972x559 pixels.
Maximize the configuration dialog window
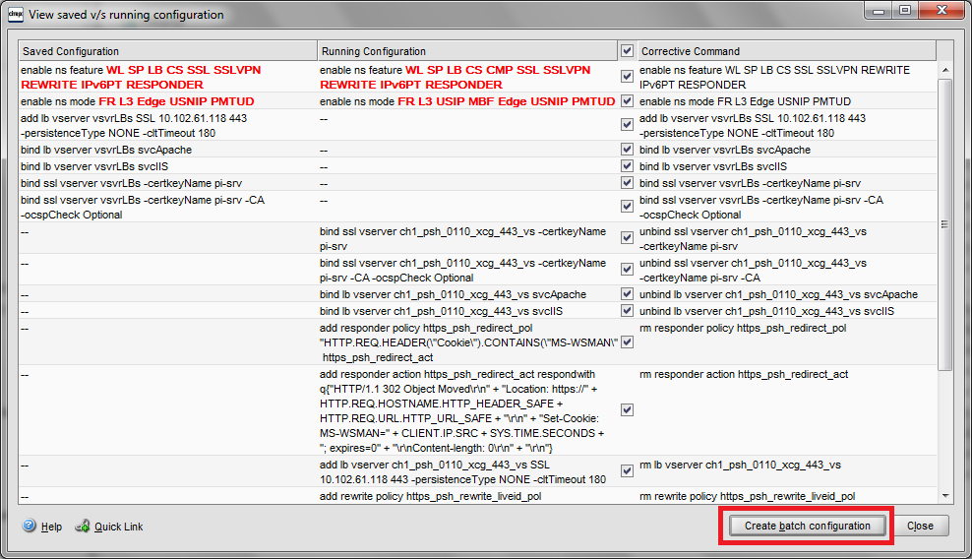click(x=903, y=11)
